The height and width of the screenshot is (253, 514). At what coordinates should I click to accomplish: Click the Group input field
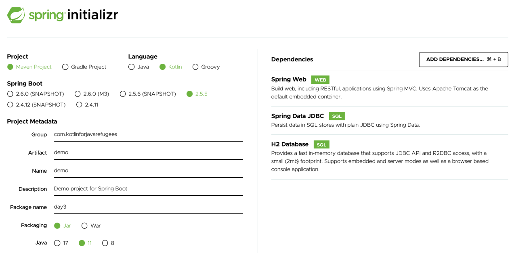point(149,135)
